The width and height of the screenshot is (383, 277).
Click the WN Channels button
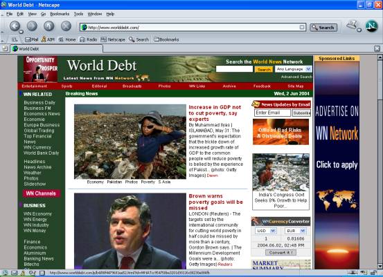tap(41, 193)
